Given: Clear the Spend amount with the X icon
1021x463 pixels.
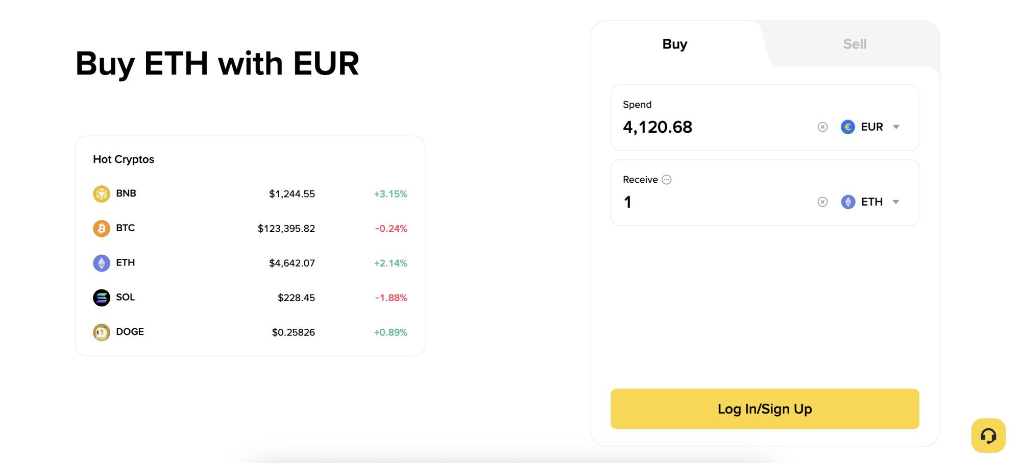Looking at the screenshot, I should click(822, 127).
